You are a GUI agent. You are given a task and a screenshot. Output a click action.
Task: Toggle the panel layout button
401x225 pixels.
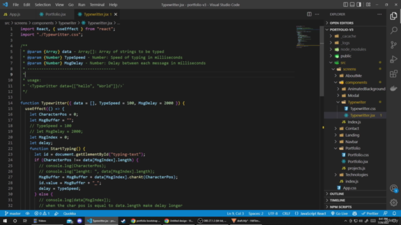[x=352, y=4]
